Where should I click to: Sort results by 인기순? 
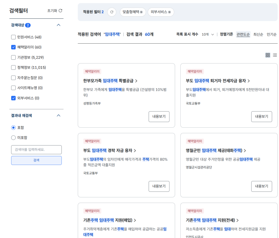click(272, 34)
